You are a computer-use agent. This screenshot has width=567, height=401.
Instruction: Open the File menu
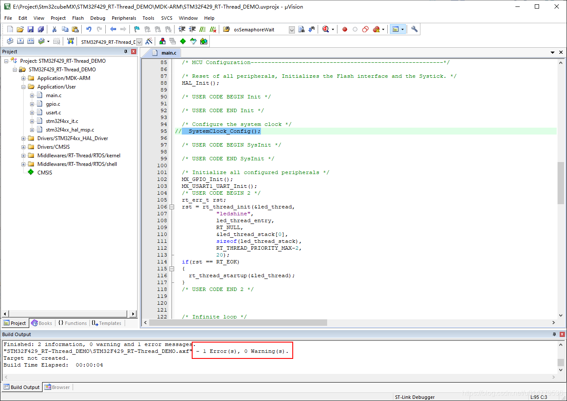point(8,18)
